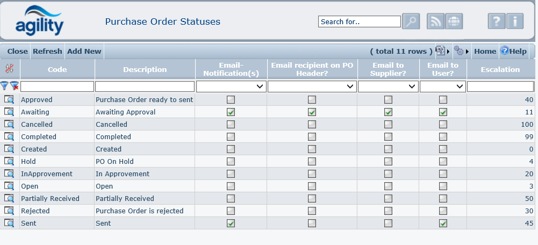This screenshot has width=538, height=245.
Task: Click the globe icon in header
Action: tap(454, 21)
